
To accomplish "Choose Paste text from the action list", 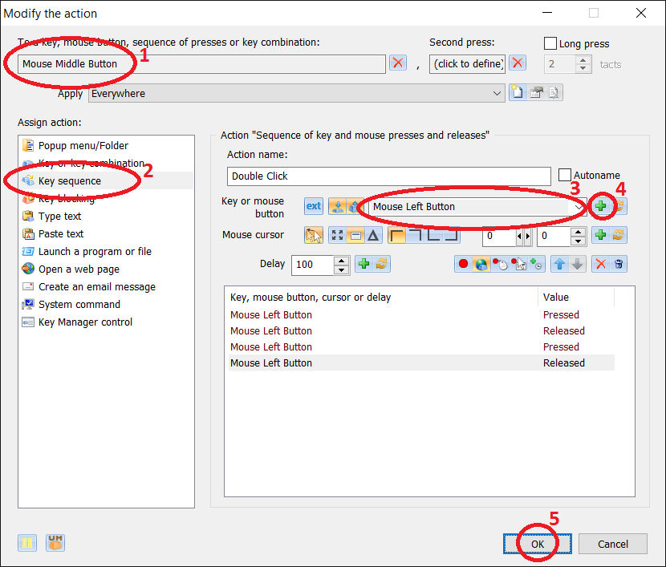I will 61,233.
